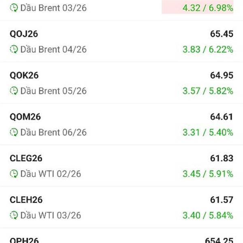Open the CLEH26 contract
243x243 pixels.
pyautogui.click(x=26, y=200)
